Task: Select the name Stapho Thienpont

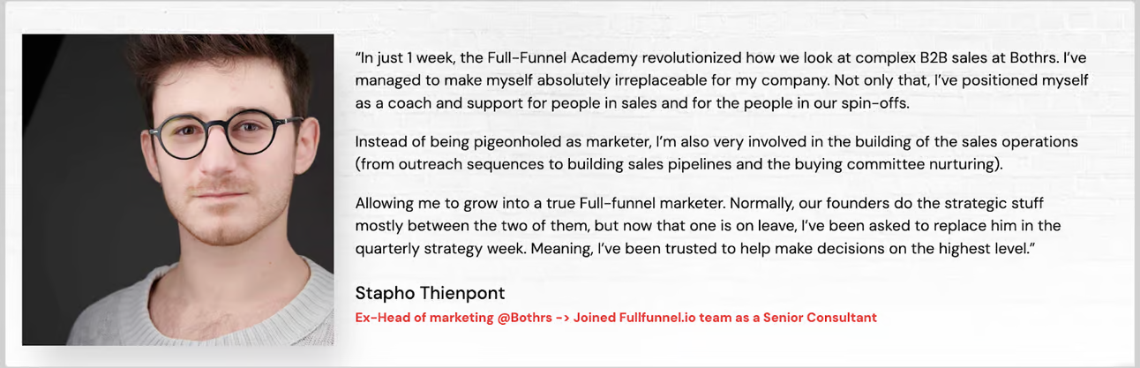Action: [430, 293]
